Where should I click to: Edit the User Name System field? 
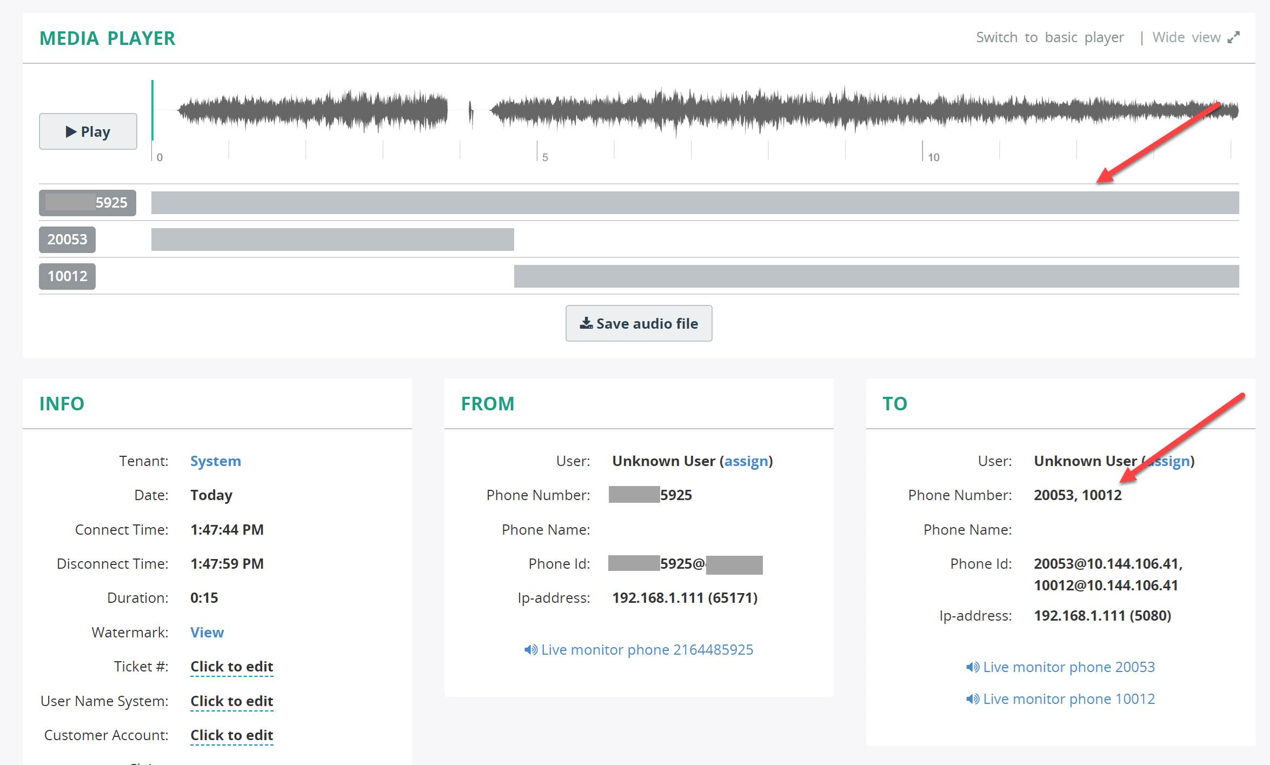point(232,701)
